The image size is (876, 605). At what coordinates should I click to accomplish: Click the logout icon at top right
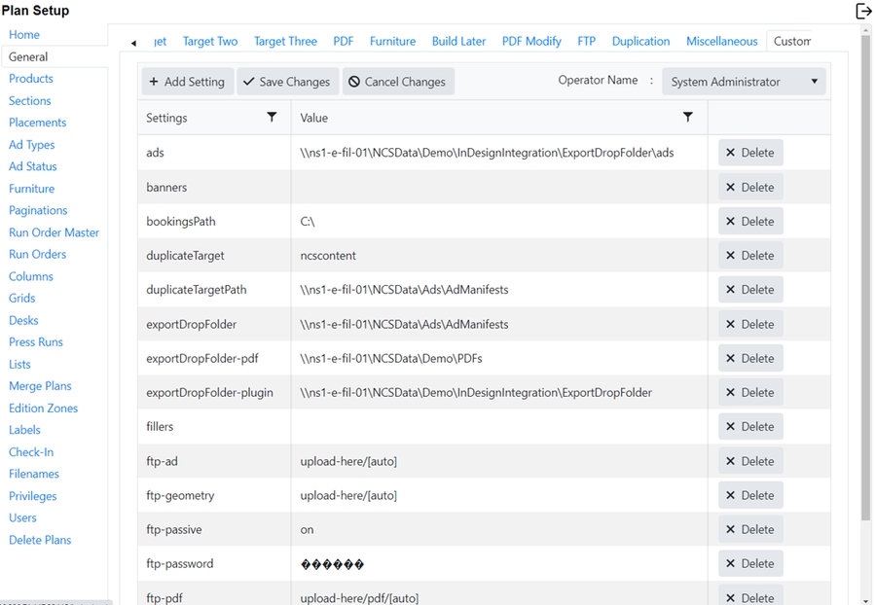(862, 11)
